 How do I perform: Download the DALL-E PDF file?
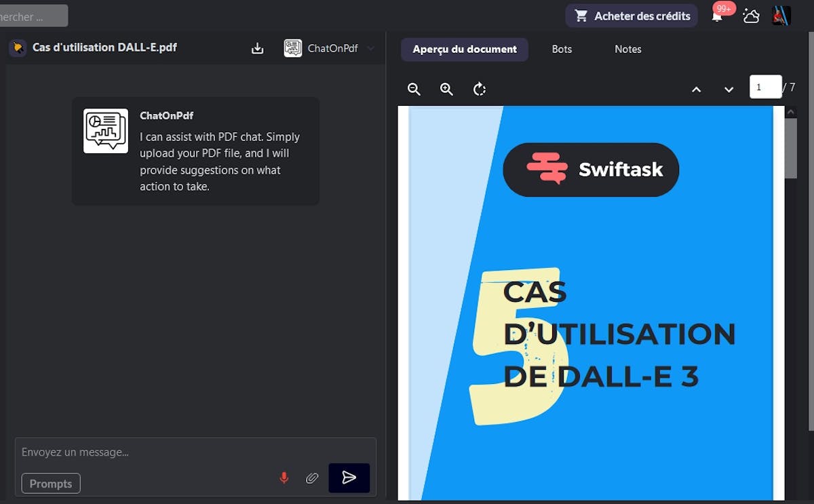[257, 48]
